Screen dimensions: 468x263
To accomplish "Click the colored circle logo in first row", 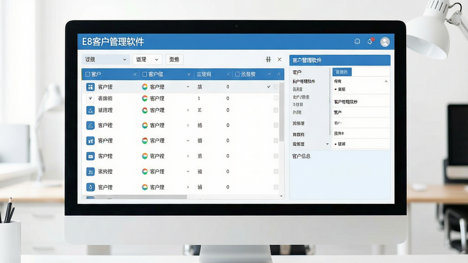I will 145,87.
